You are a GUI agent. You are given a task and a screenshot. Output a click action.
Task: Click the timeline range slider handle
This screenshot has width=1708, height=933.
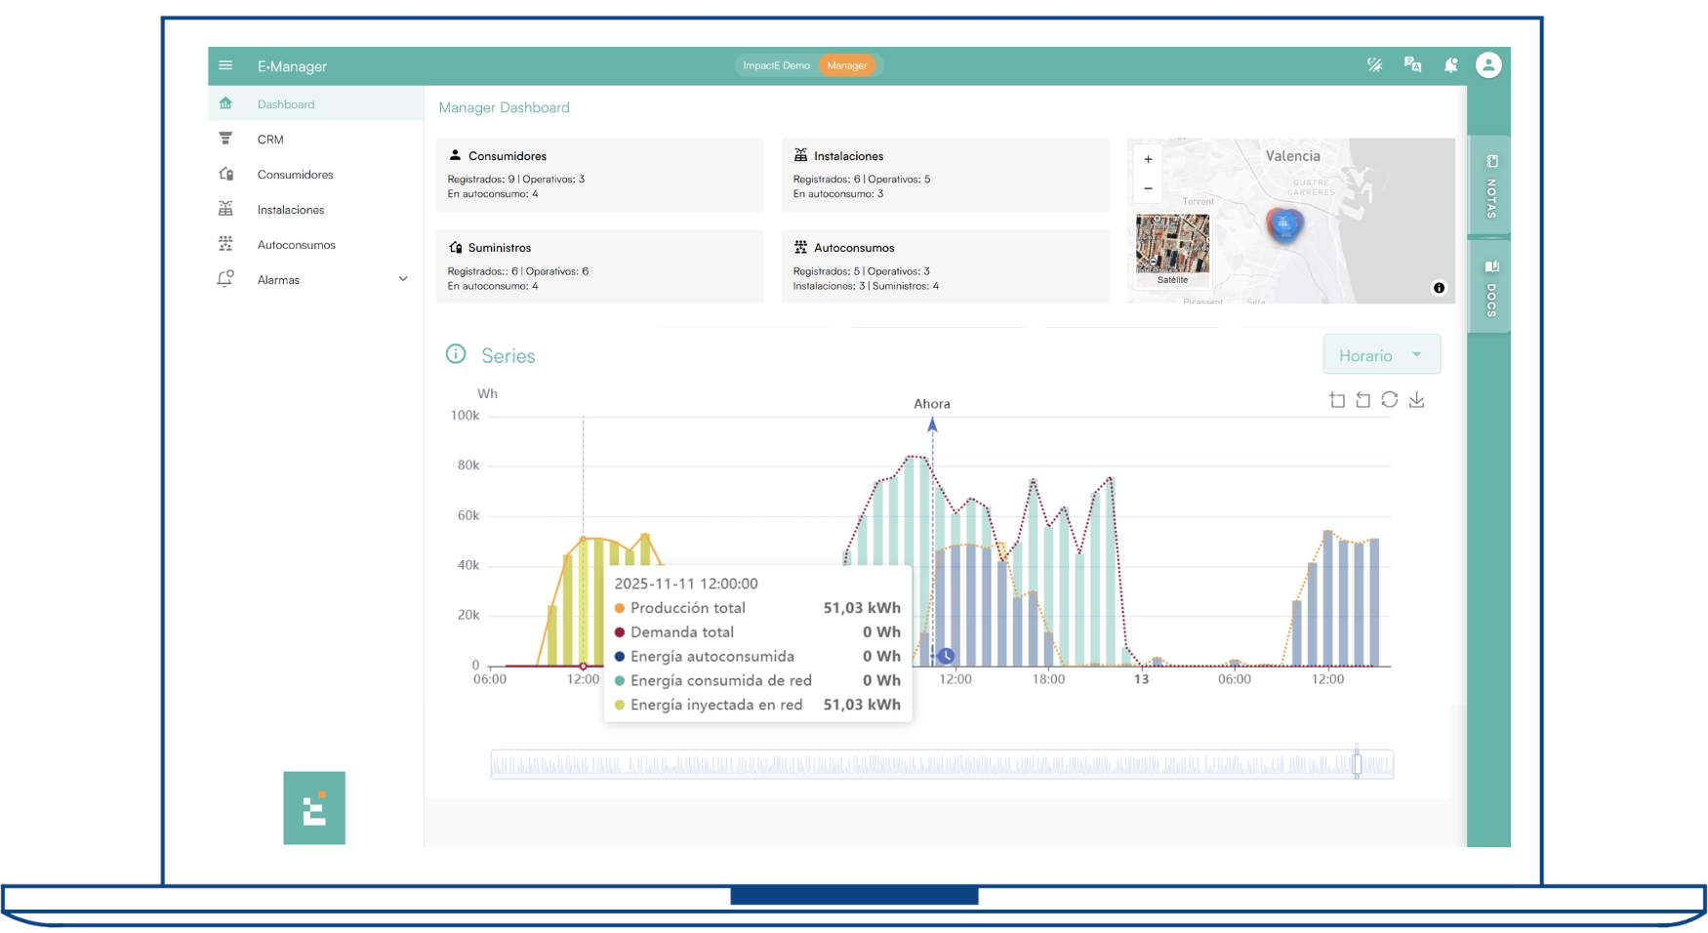(1357, 764)
